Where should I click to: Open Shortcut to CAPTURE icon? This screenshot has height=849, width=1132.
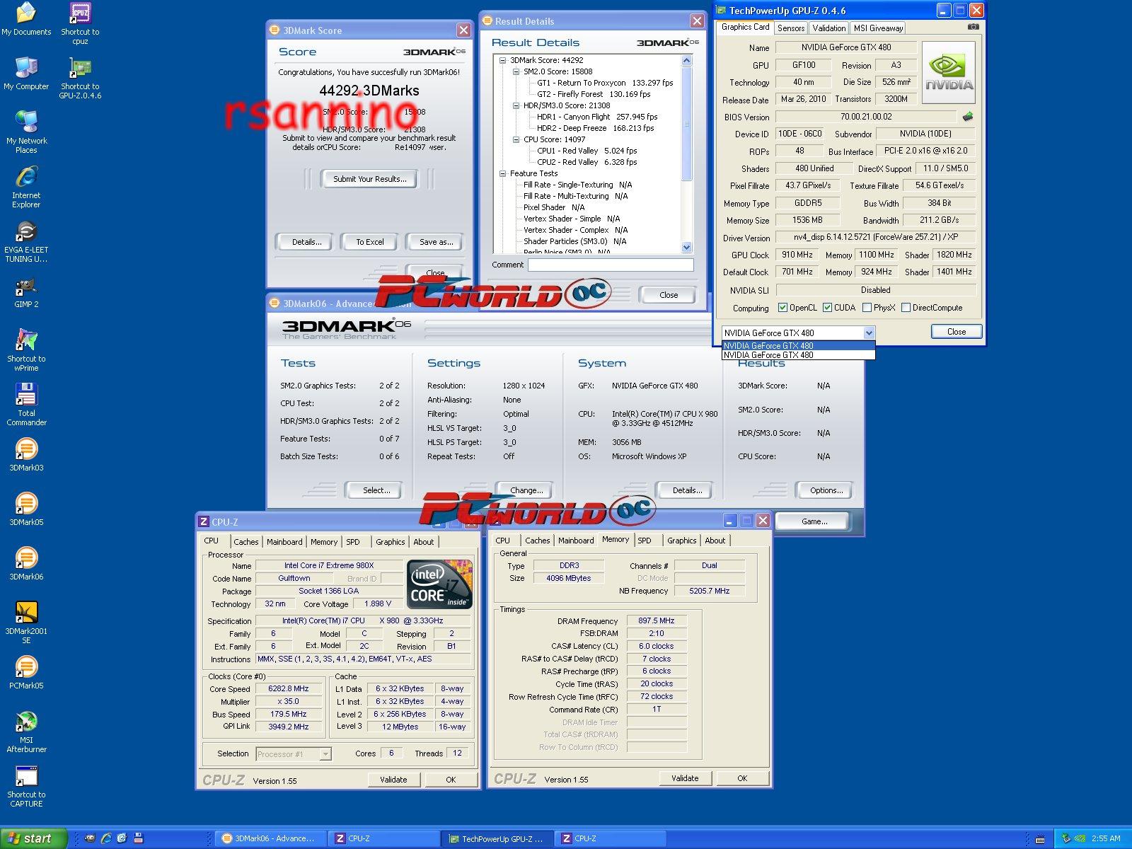pos(26,786)
